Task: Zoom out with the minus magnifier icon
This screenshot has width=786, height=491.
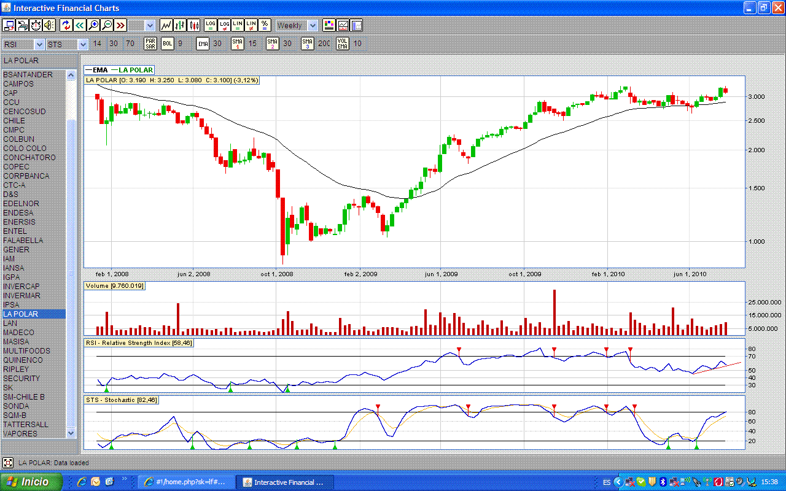Action: pos(107,25)
